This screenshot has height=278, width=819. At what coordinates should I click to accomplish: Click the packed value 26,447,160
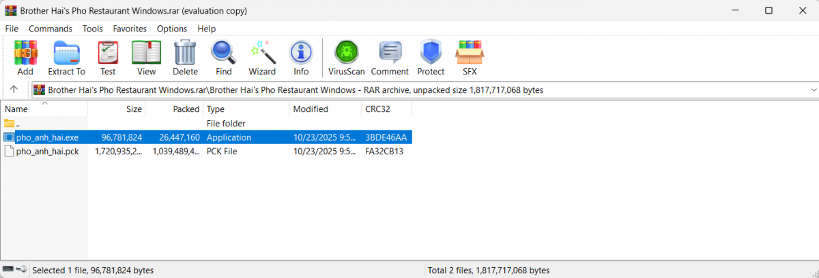point(179,137)
